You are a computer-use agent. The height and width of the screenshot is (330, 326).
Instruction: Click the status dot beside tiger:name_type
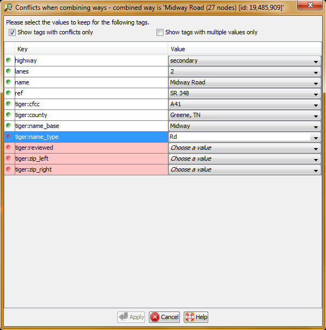point(9,137)
